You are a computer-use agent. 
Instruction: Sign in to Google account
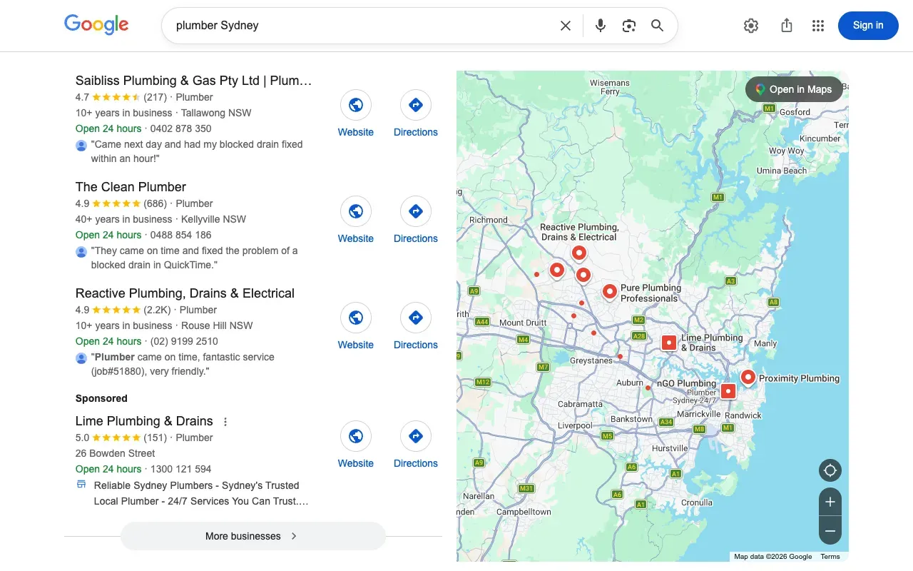(868, 26)
